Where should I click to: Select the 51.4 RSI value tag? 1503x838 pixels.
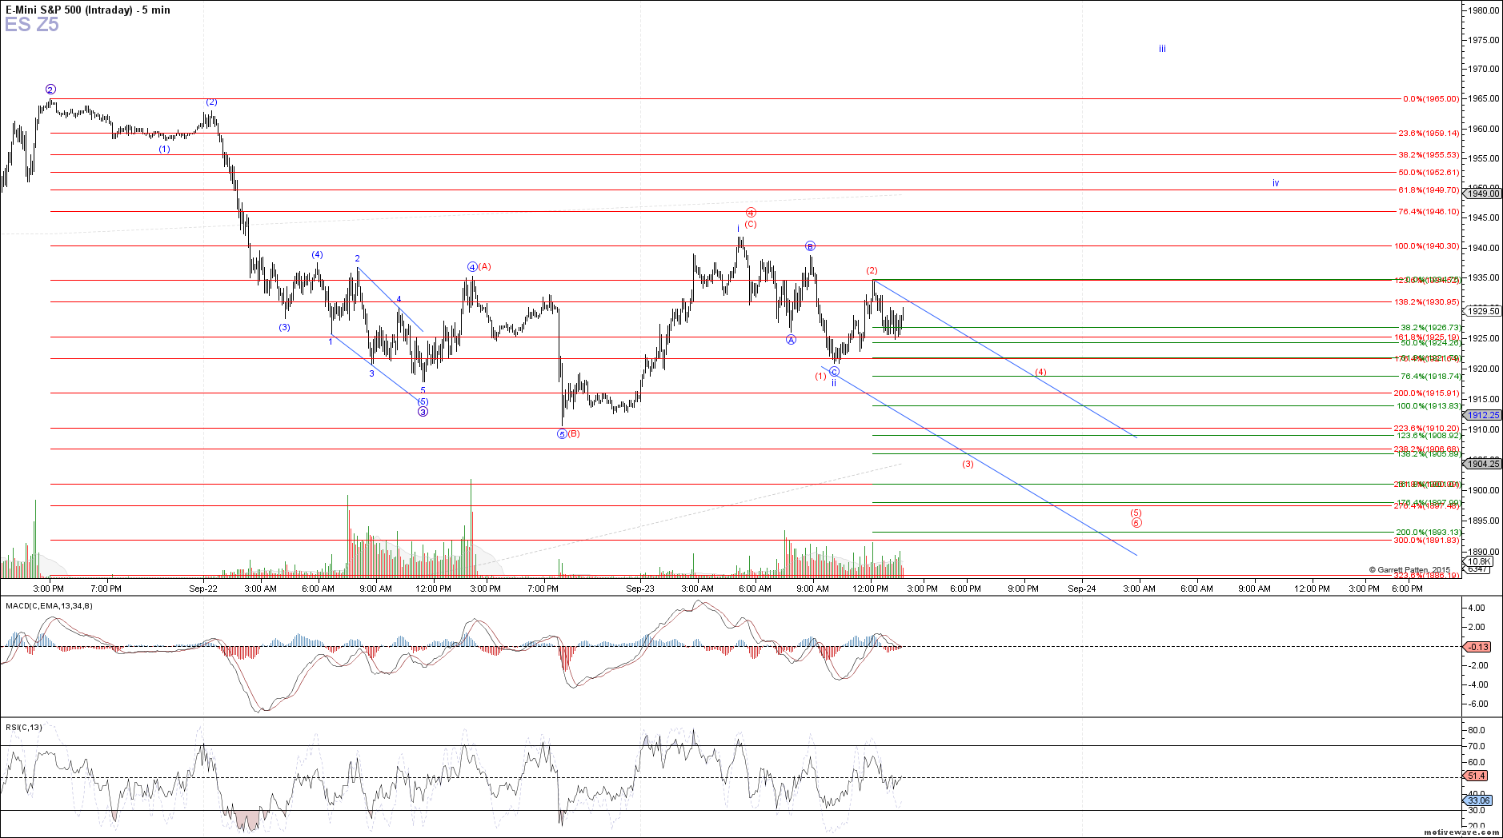(1477, 776)
